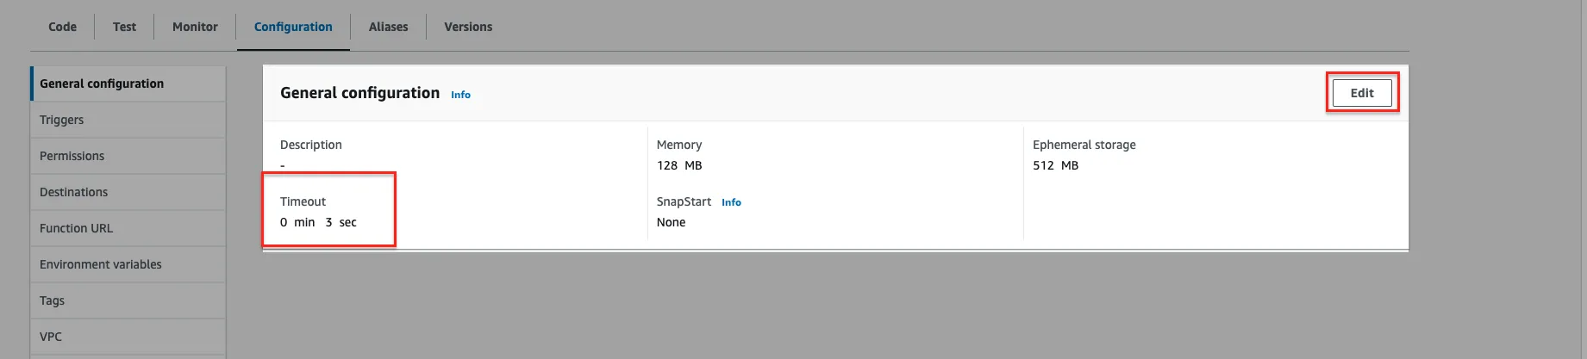Go to the Aliases tab
The height and width of the screenshot is (359, 1587).
pyautogui.click(x=388, y=27)
